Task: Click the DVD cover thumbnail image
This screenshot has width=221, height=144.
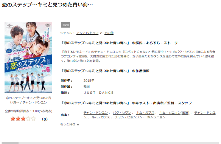Action: click(28, 57)
